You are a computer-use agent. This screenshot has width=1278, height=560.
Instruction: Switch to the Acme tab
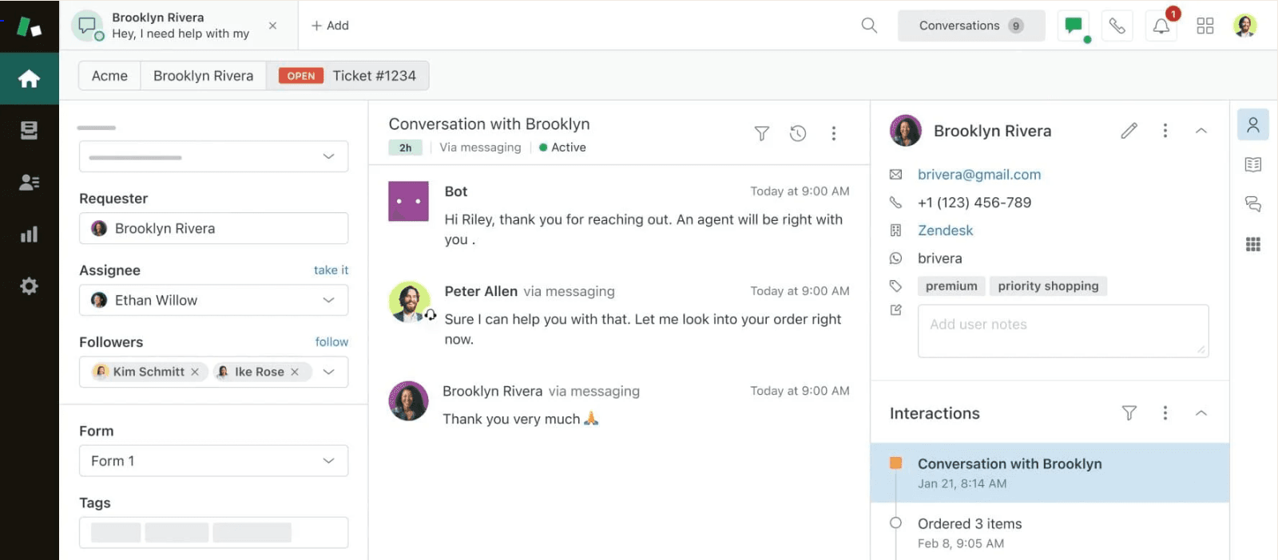coord(109,76)
